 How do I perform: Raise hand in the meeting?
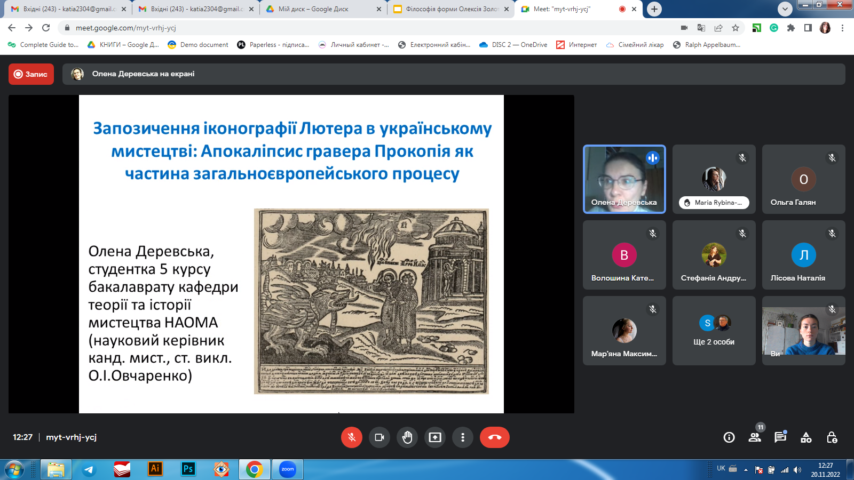tap(407, 437)
